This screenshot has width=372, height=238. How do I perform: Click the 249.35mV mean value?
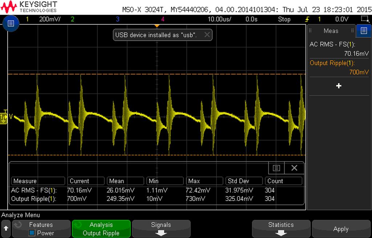click(x=121, y=199)
